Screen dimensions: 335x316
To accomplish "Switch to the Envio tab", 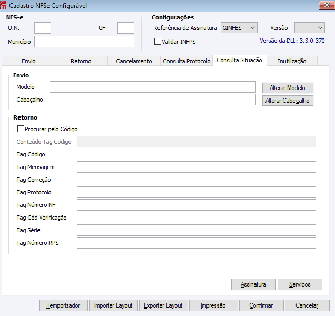I will [x=28, y=61].
